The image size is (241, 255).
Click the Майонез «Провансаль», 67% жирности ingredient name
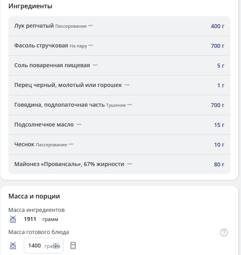coord(69,164)
